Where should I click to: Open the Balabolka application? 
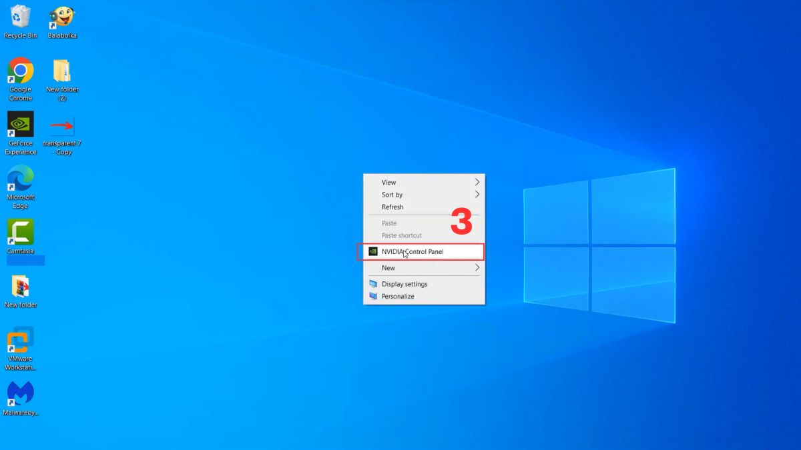[61, 20]
